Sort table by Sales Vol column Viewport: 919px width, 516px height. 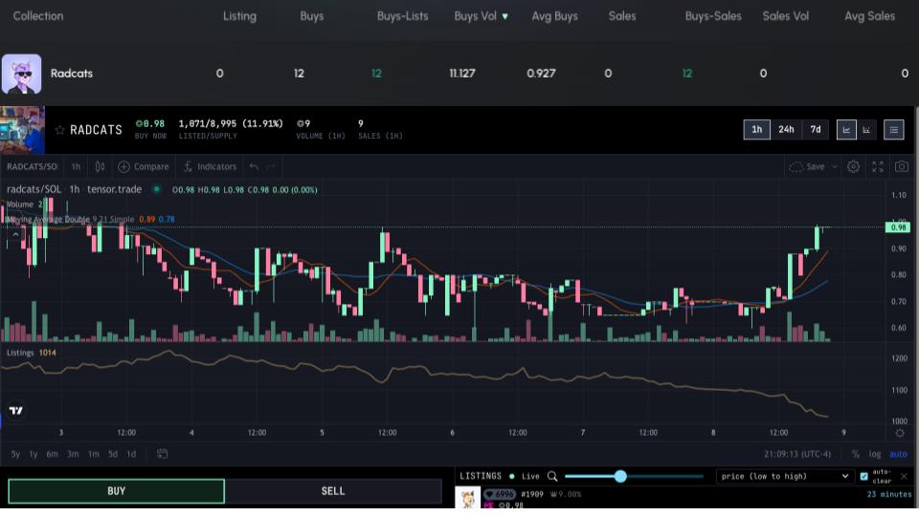coord(785,16)
